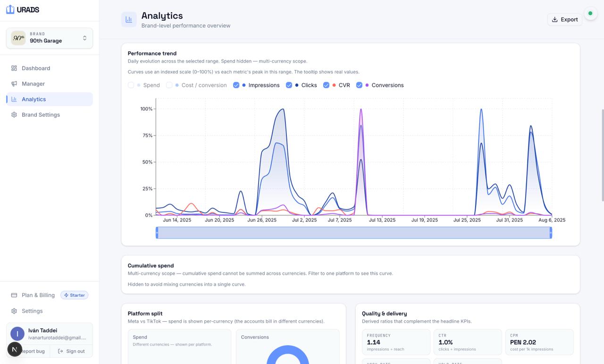Screen dimensions: 604x364
Task: Open the brand selector dropdown chevron
Action: click(84, 38)
